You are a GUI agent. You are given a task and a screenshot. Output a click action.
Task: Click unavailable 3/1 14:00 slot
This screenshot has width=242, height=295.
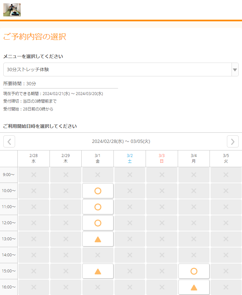click(98, 255)
